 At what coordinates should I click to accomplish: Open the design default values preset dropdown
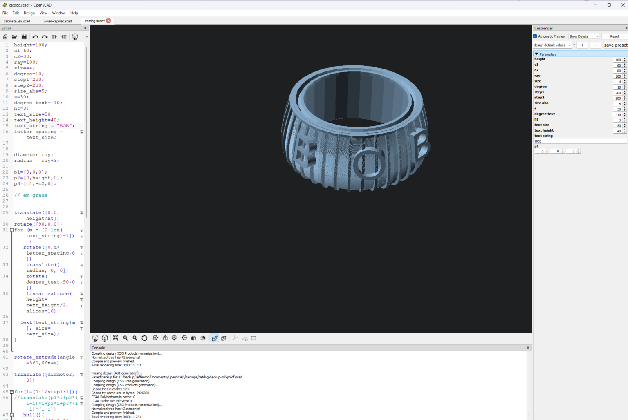(x=552, y=45)
